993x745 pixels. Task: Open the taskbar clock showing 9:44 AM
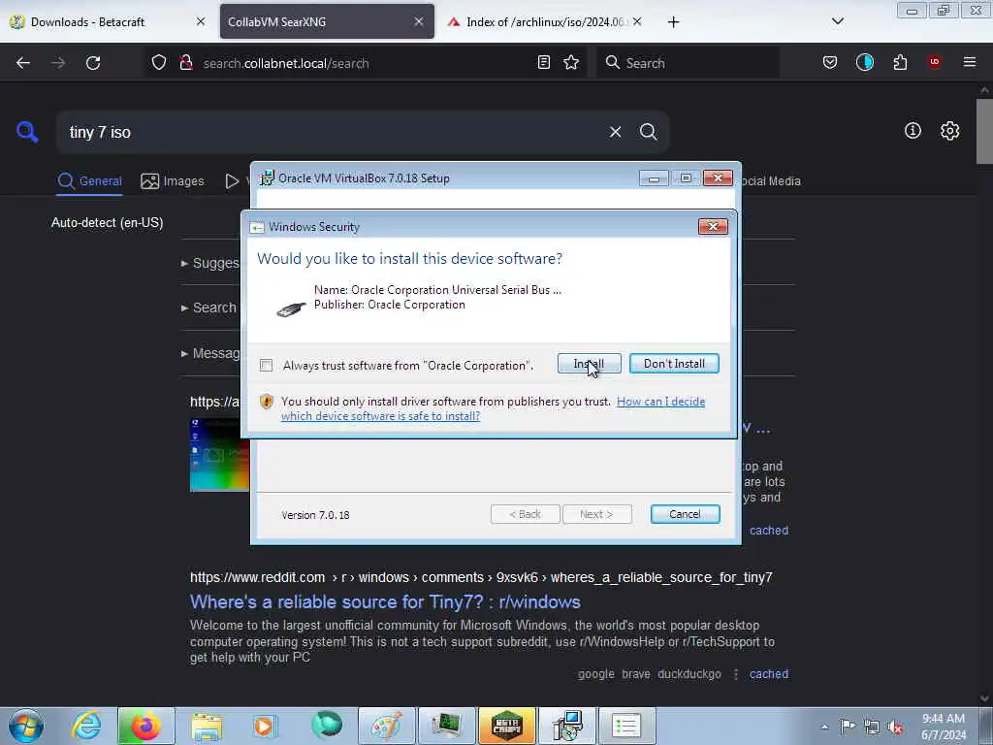[943, 727]
